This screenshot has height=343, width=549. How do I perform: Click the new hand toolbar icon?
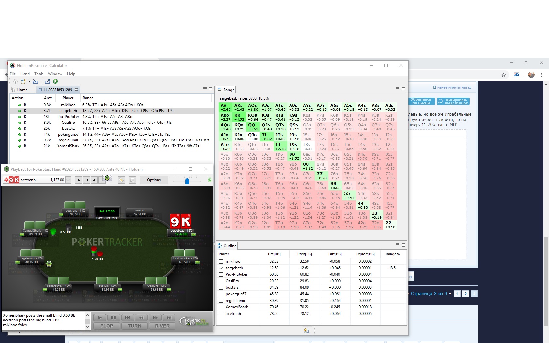23,81
